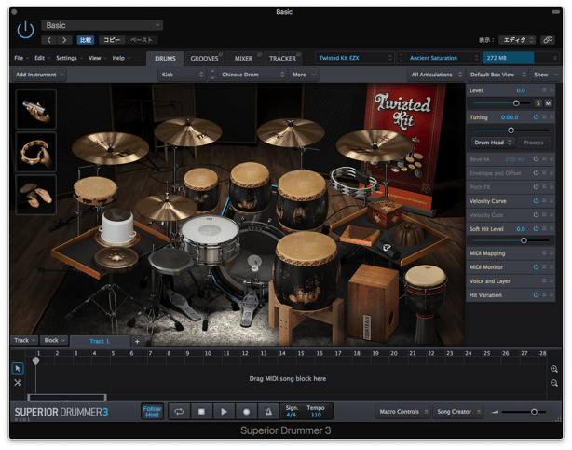The image size is (572, 450).
Task: Toggle Tuning power button
Action: pos(536,117)
